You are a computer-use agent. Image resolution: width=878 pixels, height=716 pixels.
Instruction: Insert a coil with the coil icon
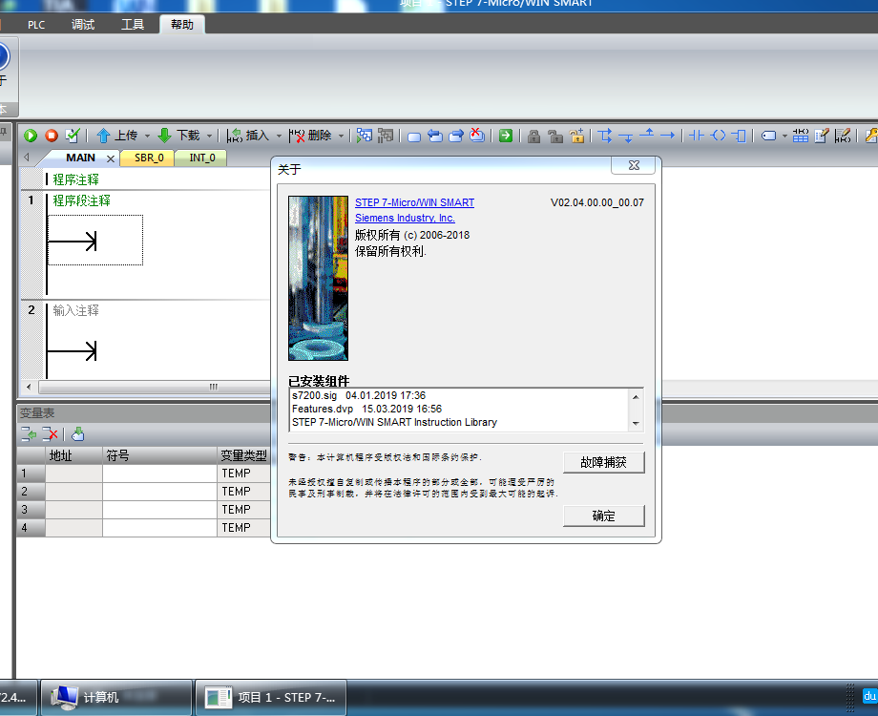719,136
